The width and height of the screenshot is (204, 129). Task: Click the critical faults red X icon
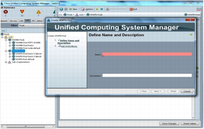click(x=5, y=12)
